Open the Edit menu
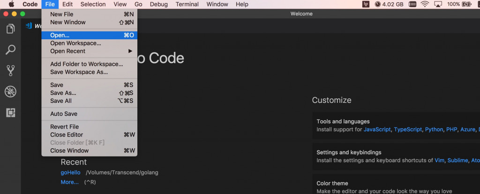 pos(67,4)
